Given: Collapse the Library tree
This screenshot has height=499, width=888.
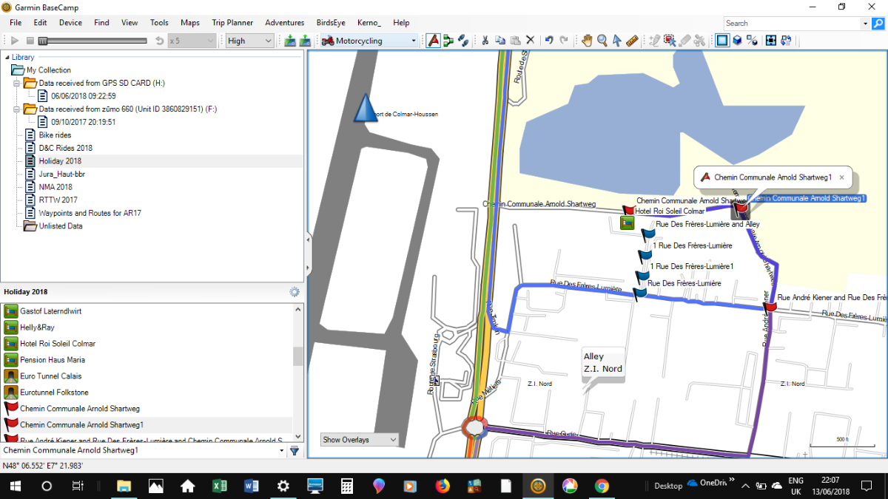Looking at the screenshot, I should tap(7, 58).
